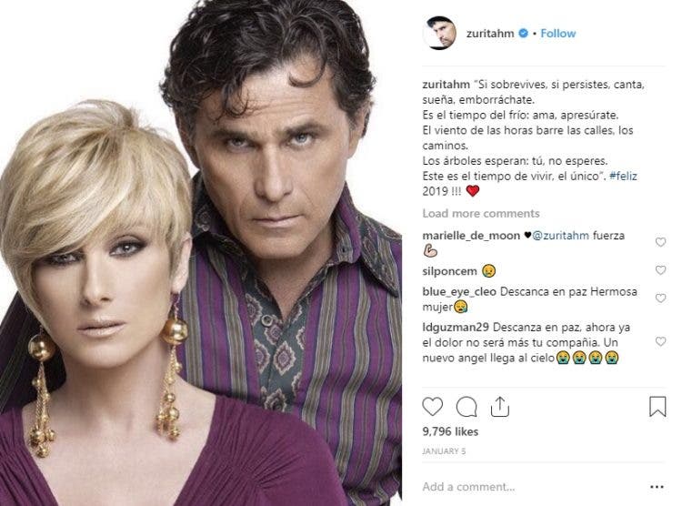View the 9,796 likes list
682x506 pixels.
pos(450,431)
